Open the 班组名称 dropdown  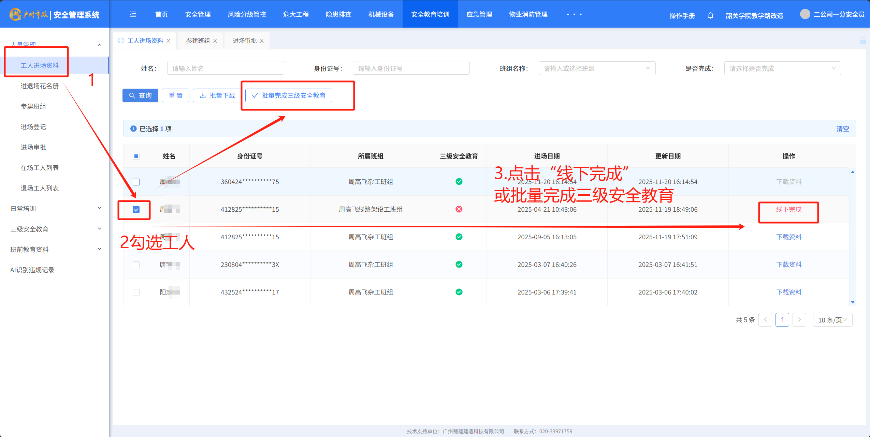tap(597, 68)
